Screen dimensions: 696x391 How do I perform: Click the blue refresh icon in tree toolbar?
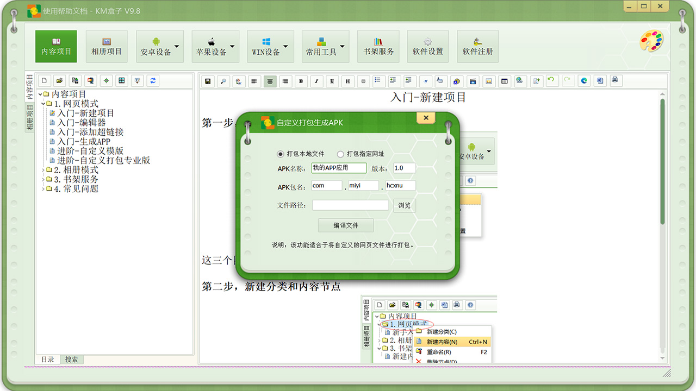[153, 81]
